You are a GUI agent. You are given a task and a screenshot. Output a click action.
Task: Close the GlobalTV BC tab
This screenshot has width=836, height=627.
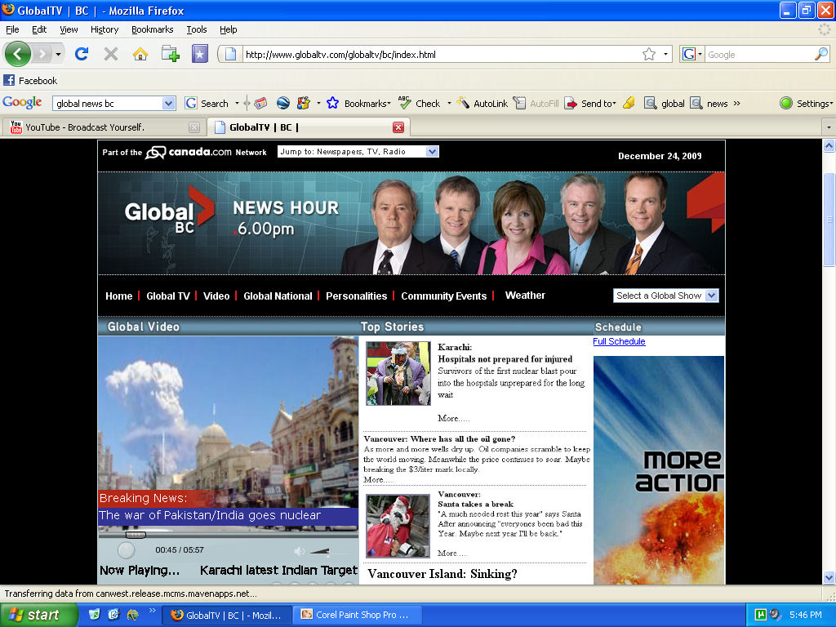coord(398,127)
